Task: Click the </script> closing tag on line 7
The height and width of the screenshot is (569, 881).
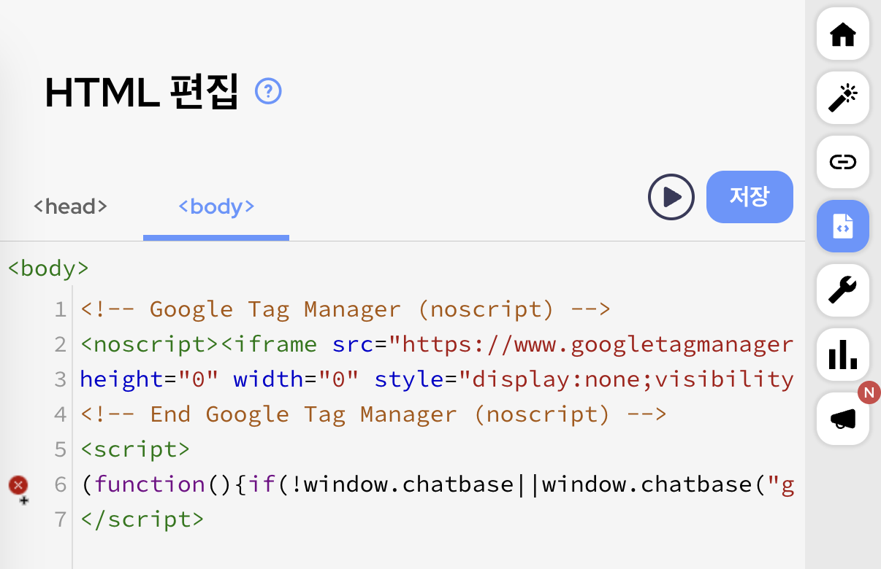Action: pos(142,519)
